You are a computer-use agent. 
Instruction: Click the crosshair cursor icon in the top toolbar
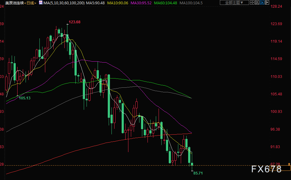(x=253, y=2)
